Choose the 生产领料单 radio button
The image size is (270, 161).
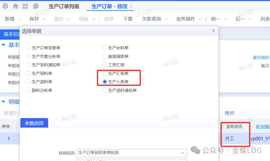[x=29, y=73]
